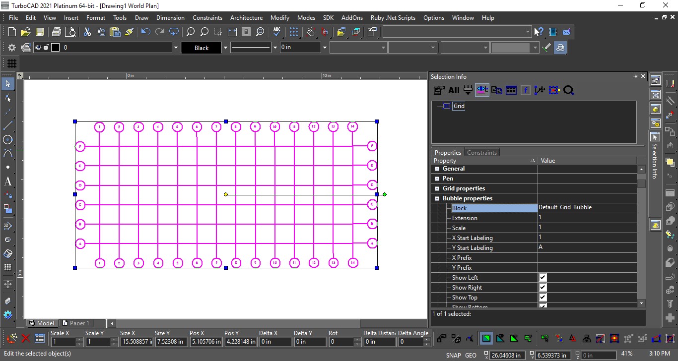Click the Black pen color swatch

coord(202,48)
